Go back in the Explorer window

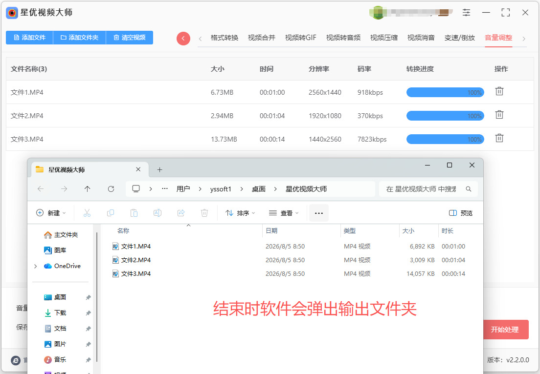coord(41,189)
